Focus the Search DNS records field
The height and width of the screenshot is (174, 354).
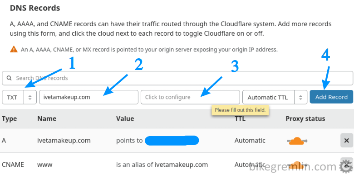177,78
